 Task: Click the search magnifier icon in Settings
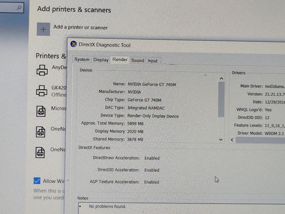pos(19,8)
